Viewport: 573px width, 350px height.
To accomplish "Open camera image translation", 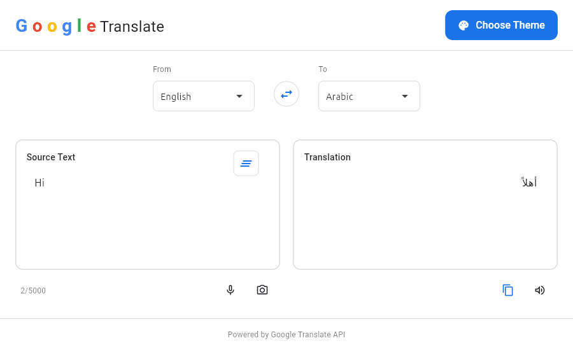I will [262, 290].
